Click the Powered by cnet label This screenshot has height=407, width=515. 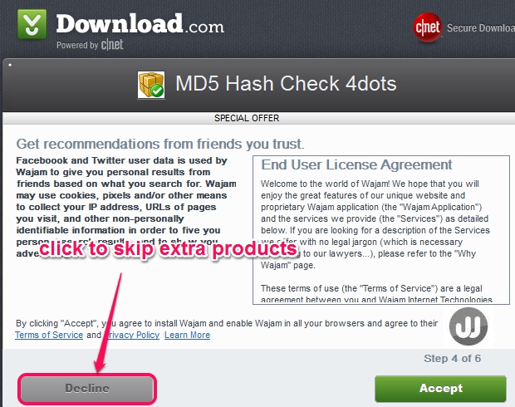90,45
